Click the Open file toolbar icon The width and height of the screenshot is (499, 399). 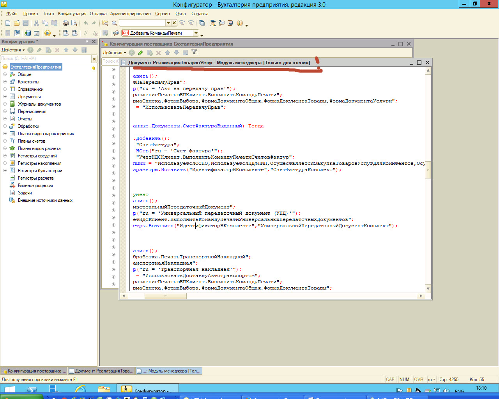tap(16, 23)
